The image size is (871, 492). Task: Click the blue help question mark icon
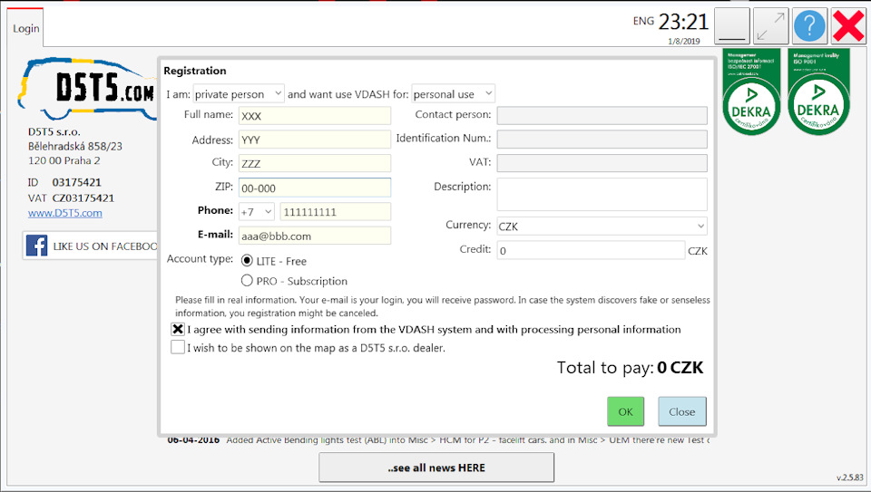(809, 25)
